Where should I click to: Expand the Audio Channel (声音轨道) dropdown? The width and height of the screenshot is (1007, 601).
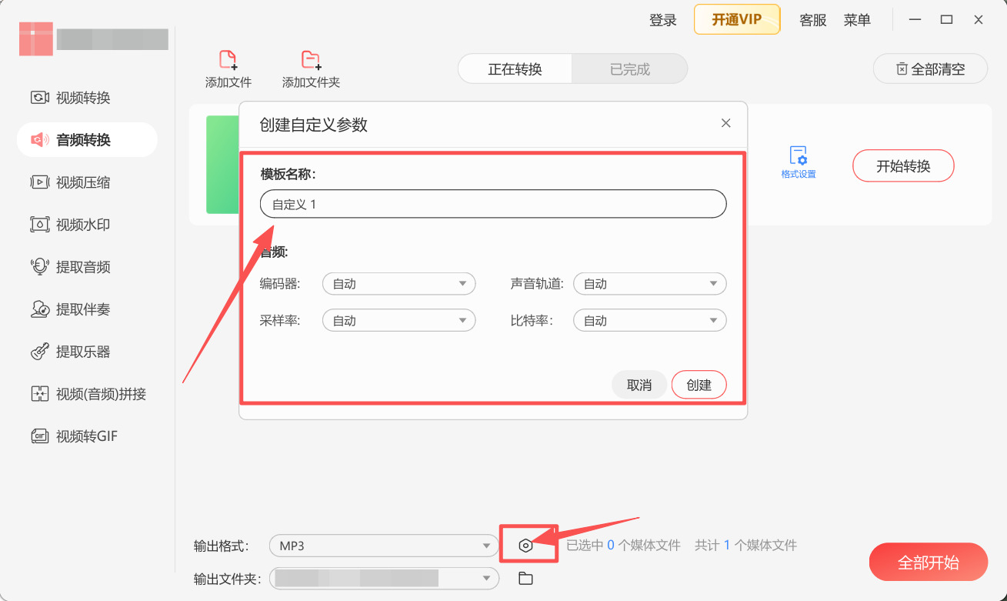(x=650, y=284)
